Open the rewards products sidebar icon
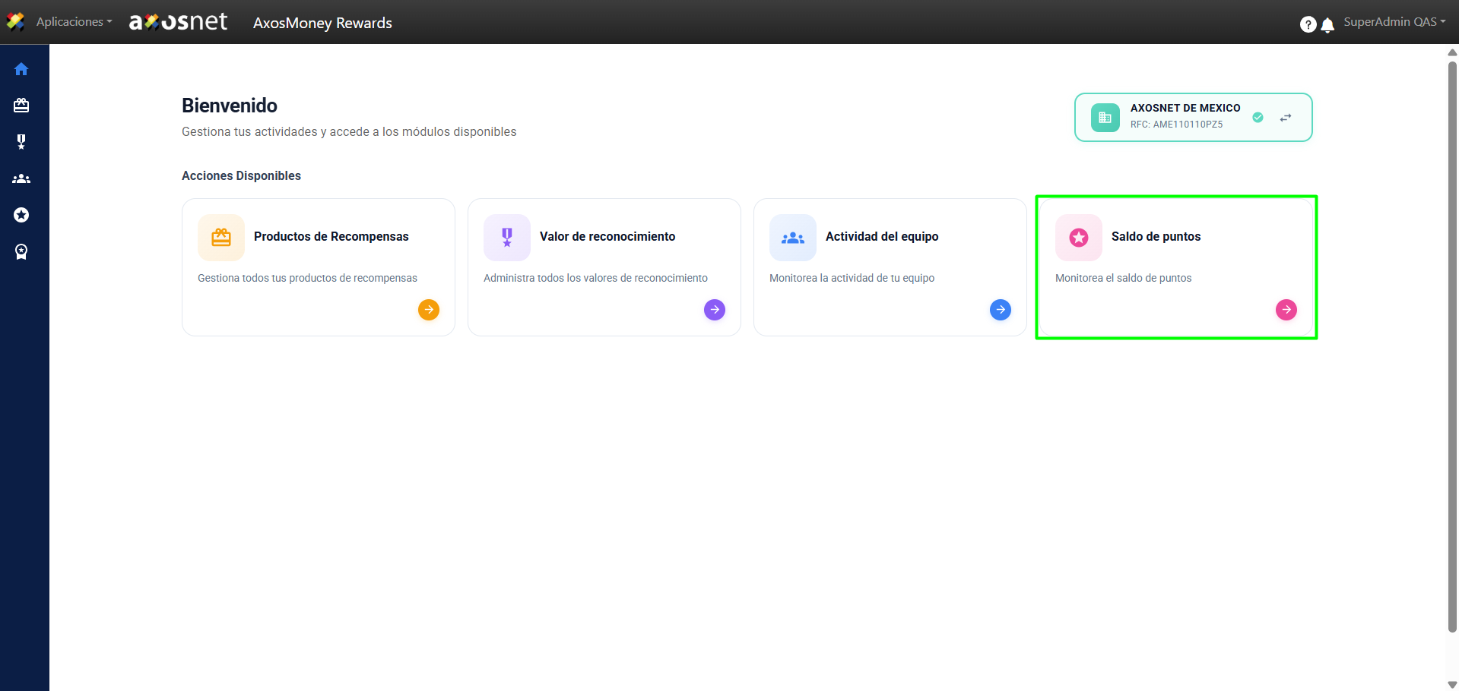This screenshot has height=691, width=1459. (21, 106)
